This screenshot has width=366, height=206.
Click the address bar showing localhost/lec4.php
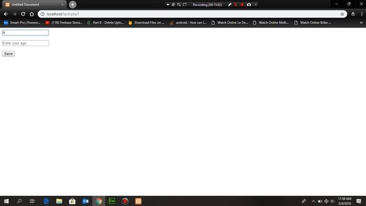pos(192,14)
